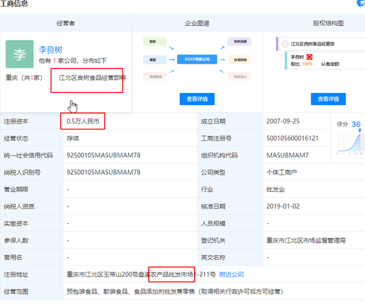Click the score value 36
Screen dimensions: 365x305
pos(356,124)
